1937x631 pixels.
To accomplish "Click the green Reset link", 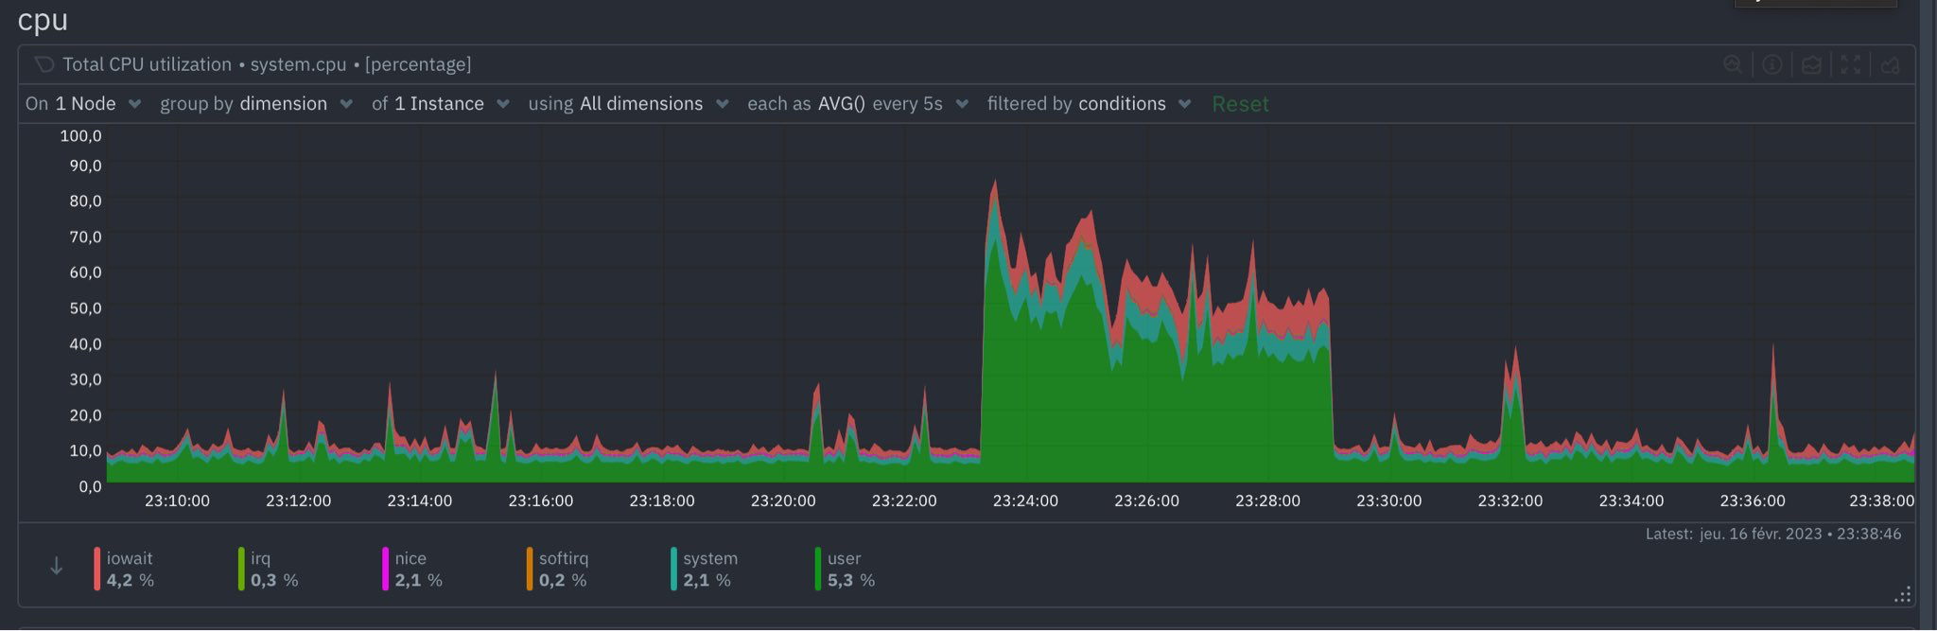I will pos(1240,104).
